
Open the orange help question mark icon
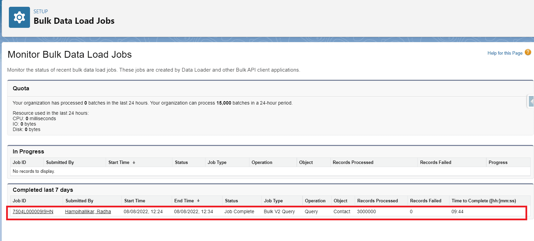tap(528, 52)
